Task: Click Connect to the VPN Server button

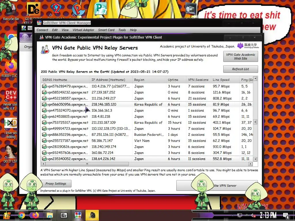Action: tap(217, 186)
